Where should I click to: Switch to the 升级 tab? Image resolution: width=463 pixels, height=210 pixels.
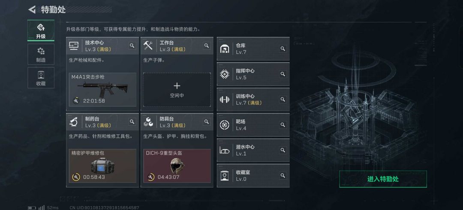pyautogui.click(x=41, y=31)
